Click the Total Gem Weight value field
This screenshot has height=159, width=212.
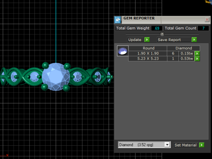156,28
